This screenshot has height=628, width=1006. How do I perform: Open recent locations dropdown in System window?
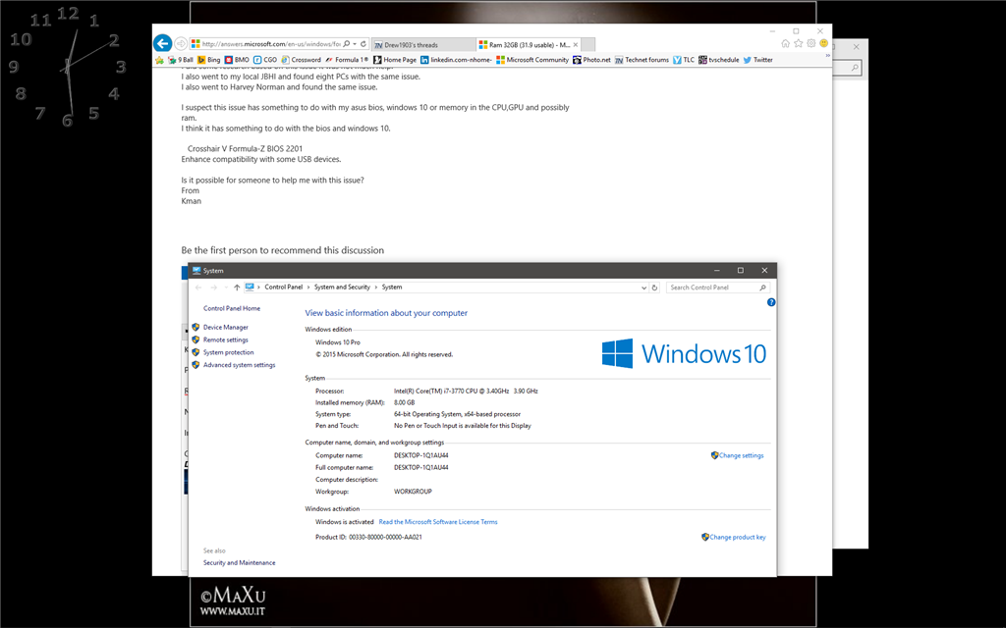pyautogui.click(x=226, y=288)
